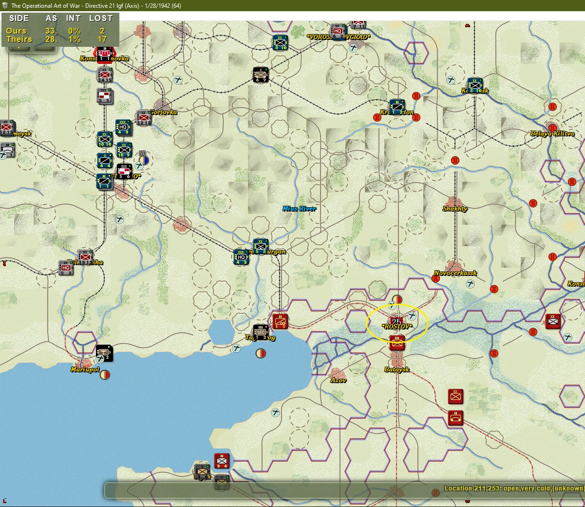This screenshot has height=507, width=585.
Task: Click the red marker above Shakhty
Action: pyautogui.click(x=455, y=160)
